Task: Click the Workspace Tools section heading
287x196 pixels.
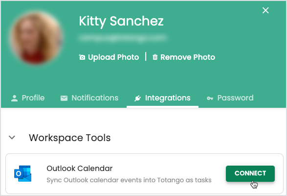Action: (x=70, y=138)
